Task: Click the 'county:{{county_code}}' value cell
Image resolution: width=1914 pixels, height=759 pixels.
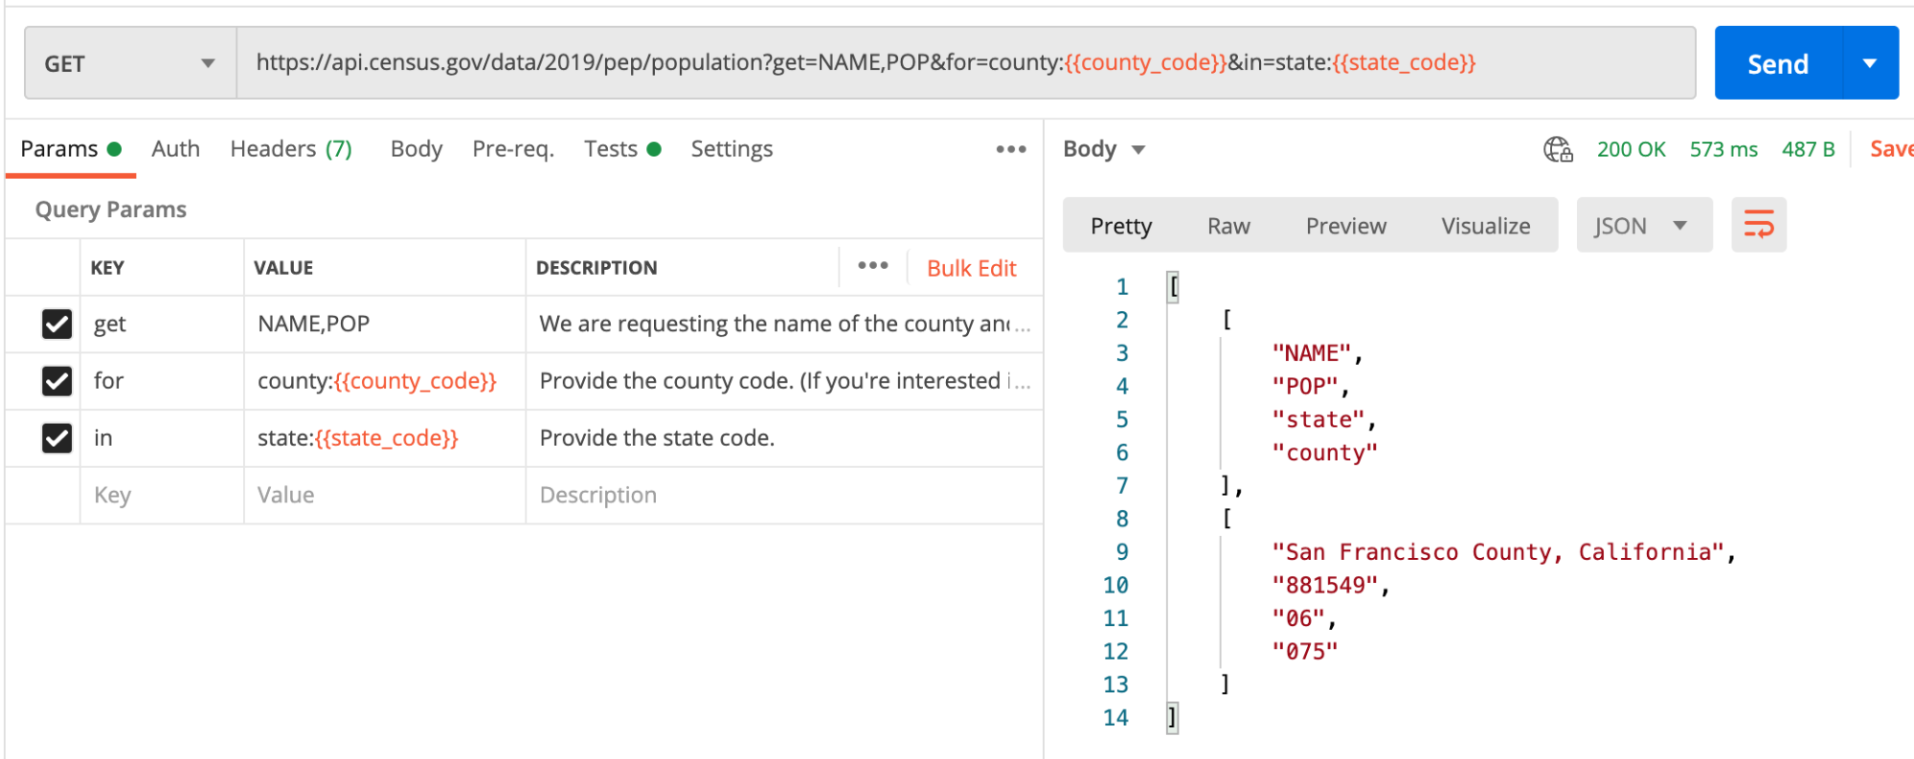Action: 385,381
